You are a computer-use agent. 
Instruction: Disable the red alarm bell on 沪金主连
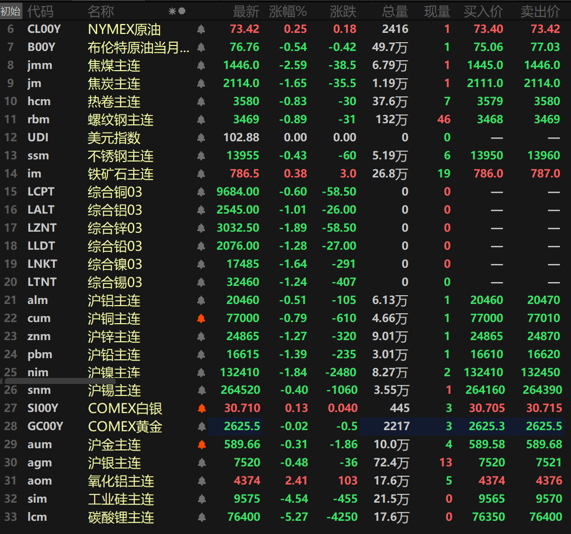[x=201, y=445]
